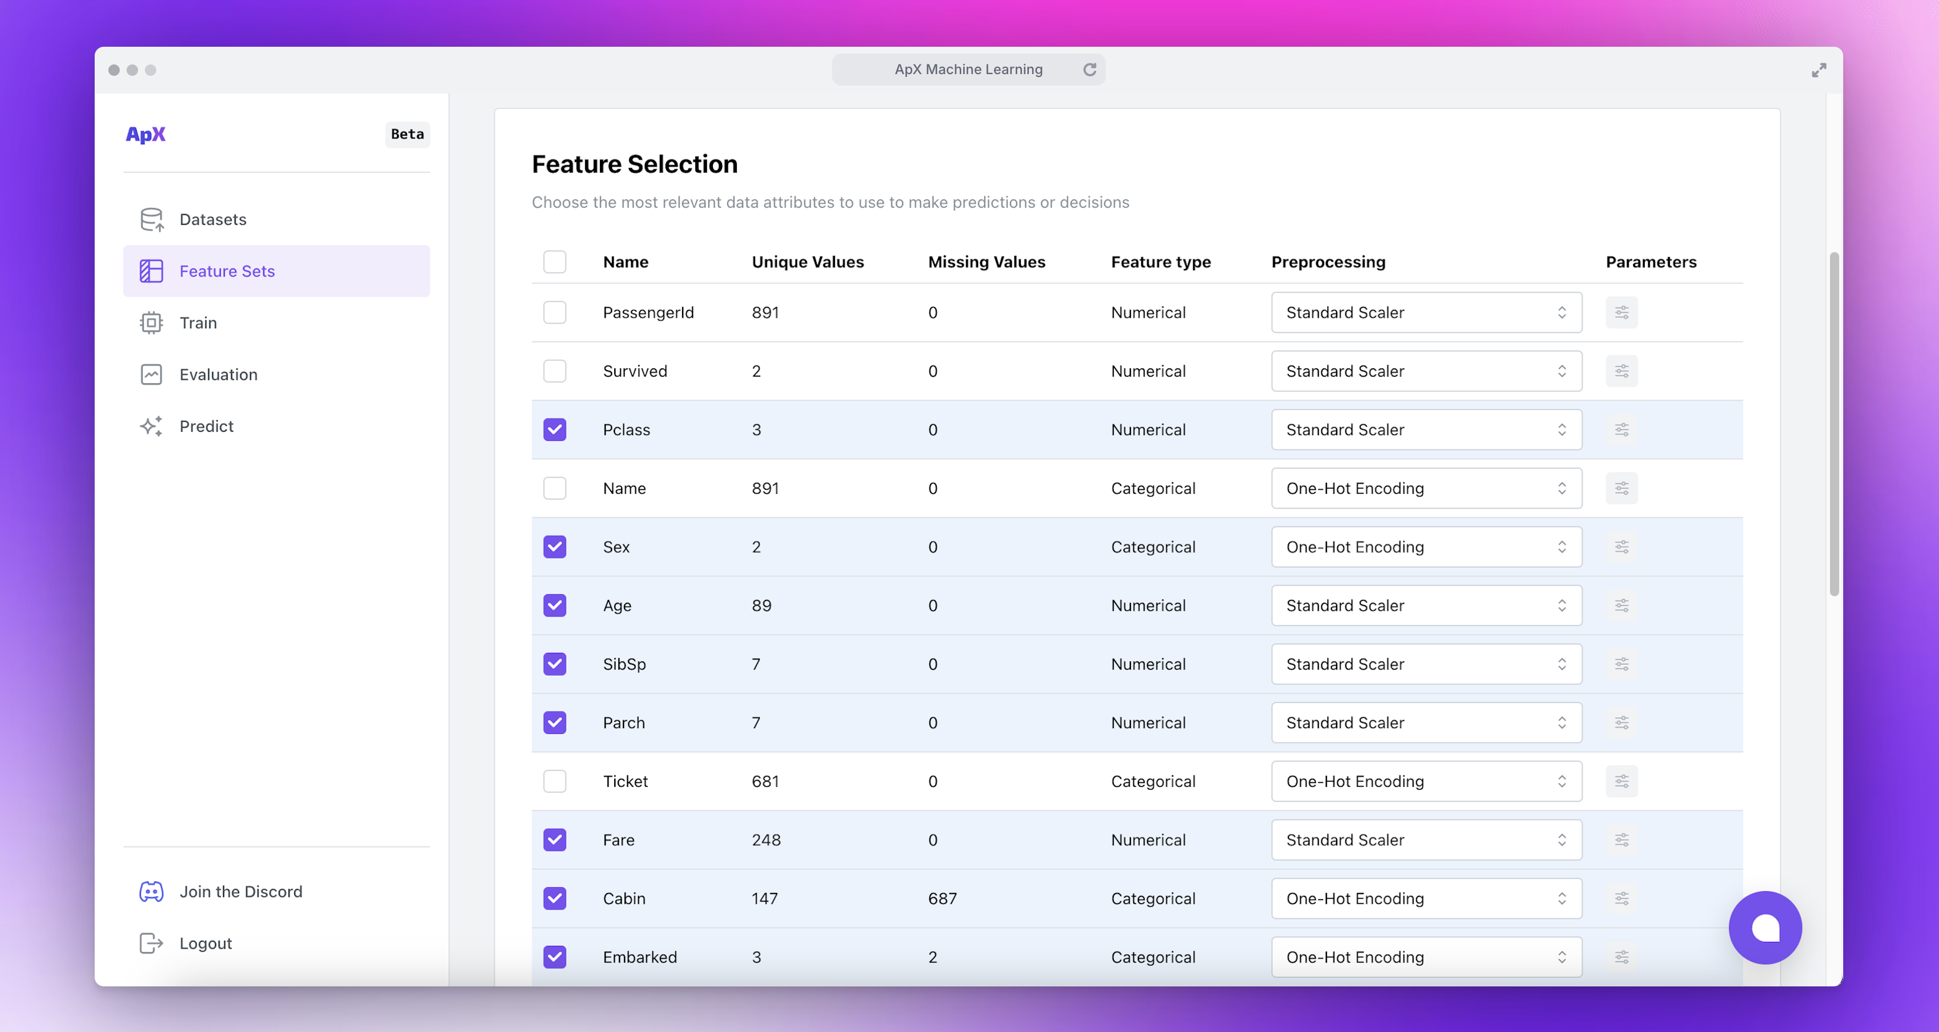Open the Evaluation sidebar item
This screenshot has width=1939, height=1032.
coord(217,374)
